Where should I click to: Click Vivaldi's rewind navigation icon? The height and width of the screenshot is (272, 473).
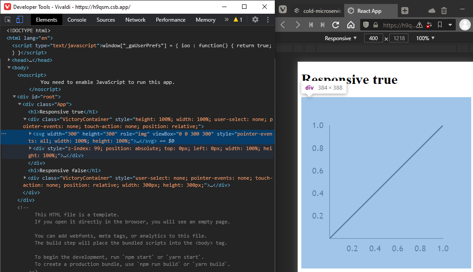(311, 25)
